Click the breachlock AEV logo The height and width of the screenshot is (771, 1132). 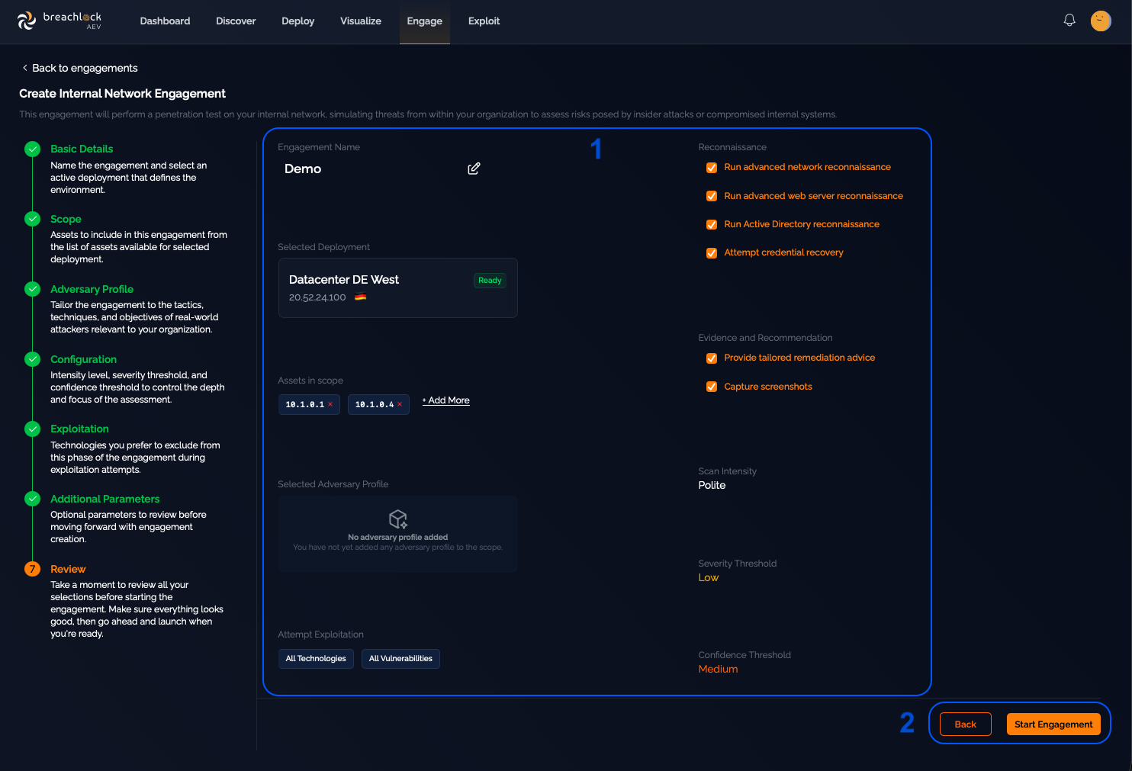[59, 21]
